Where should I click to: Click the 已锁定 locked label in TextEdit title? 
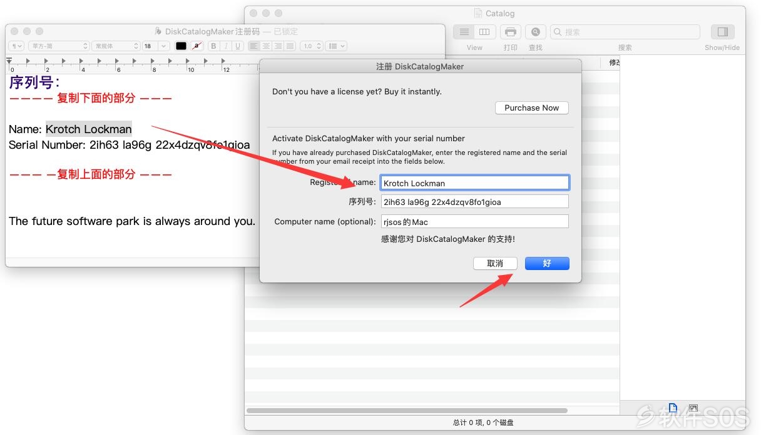coord(286,31)
